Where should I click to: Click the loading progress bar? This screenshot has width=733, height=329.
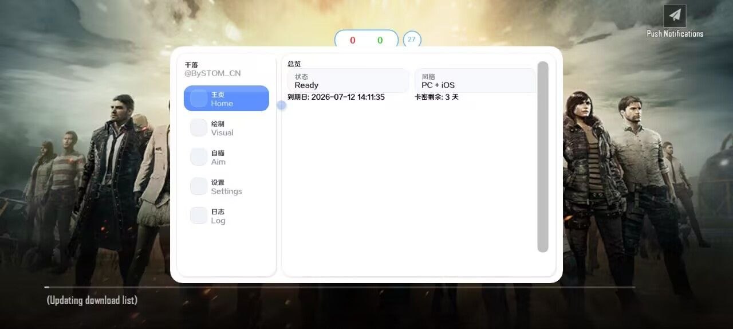click(340, 287)
